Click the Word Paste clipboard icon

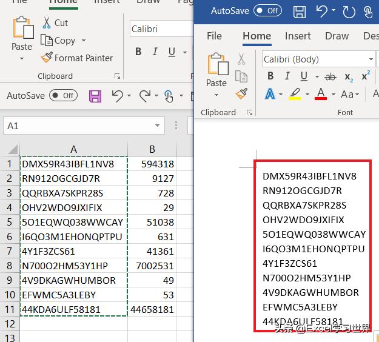point(218,64)
